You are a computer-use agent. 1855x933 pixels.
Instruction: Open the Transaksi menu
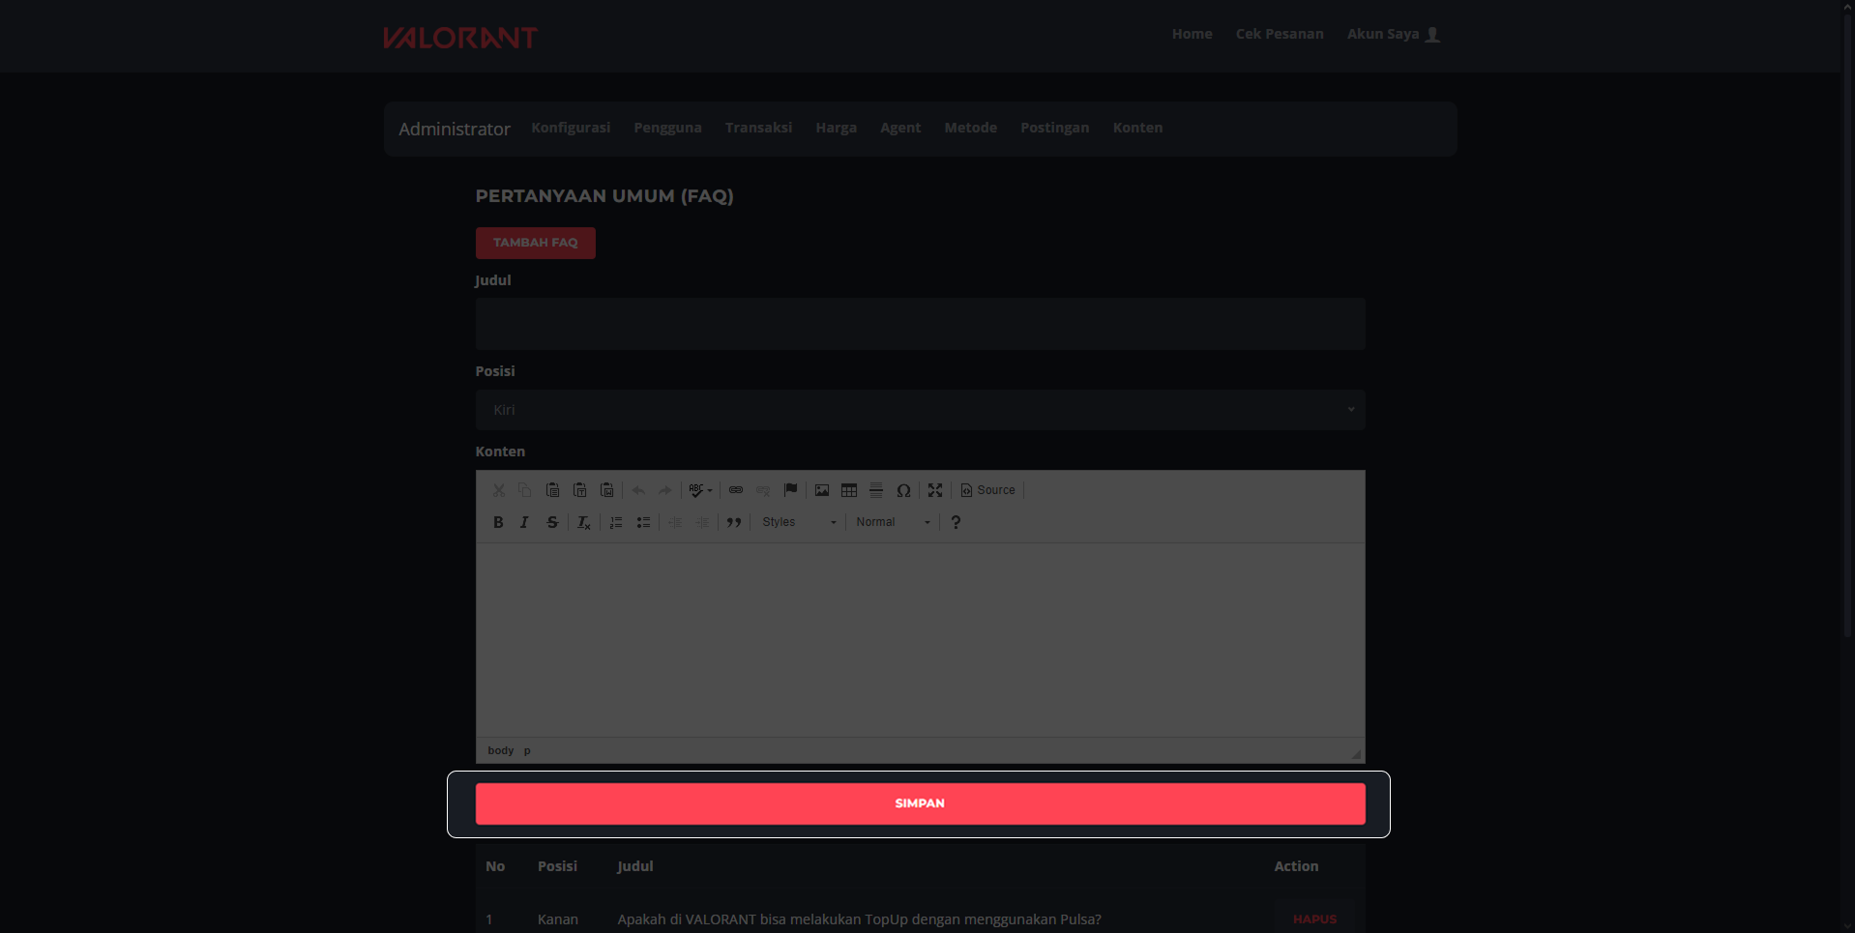click(758, 128)
